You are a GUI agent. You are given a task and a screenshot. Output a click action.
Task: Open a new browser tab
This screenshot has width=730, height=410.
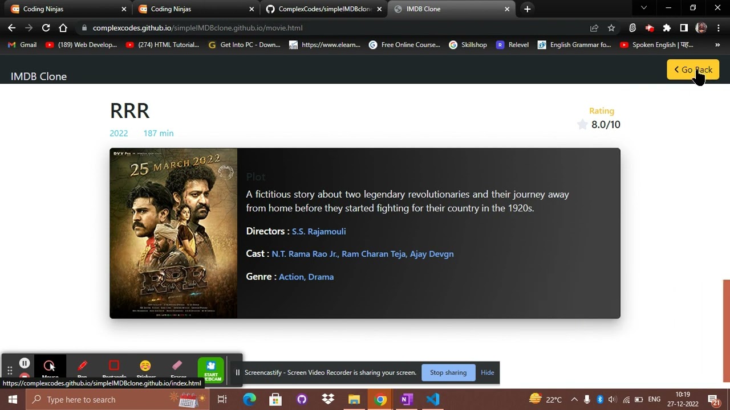(527, 9)
